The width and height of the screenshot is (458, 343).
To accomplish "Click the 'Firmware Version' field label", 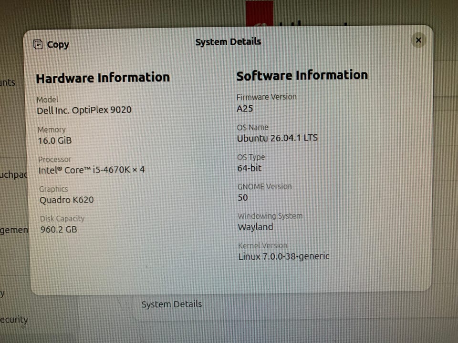I will tap(267, 97).
